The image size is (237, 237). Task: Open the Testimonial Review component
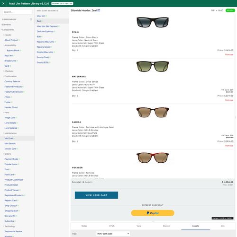[x=13, y=231]
